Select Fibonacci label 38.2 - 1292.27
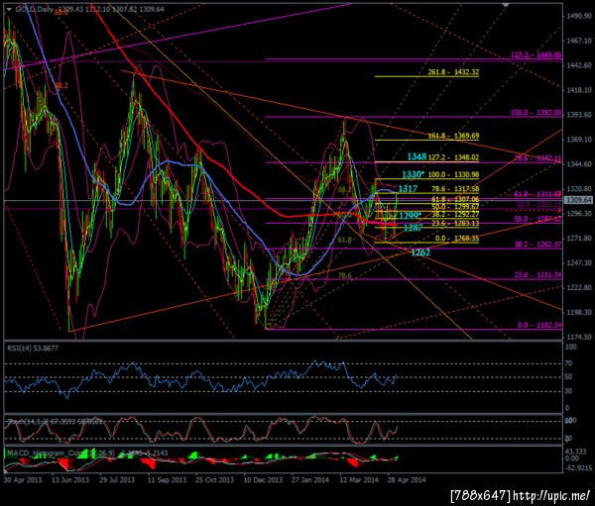This screenshot has width=595, height=506. coord(455,214)
